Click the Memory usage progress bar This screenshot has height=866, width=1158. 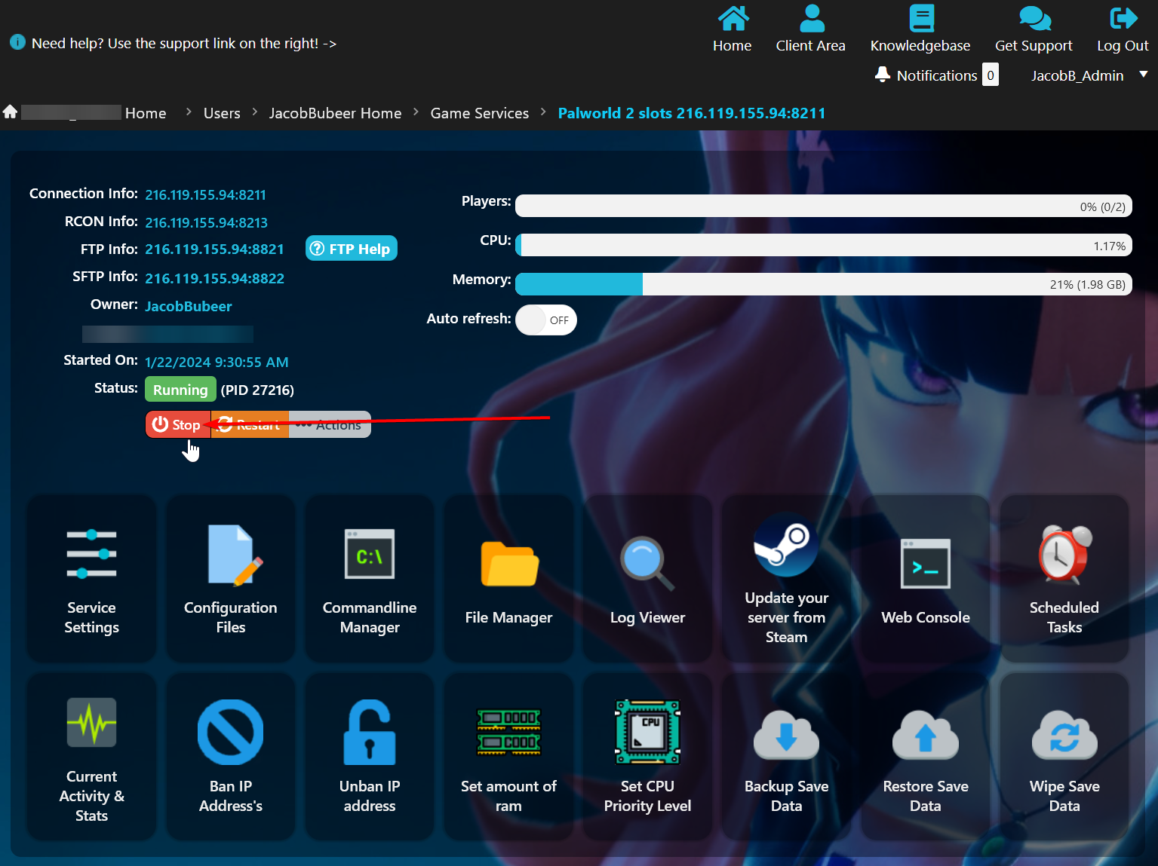point(823,284)
